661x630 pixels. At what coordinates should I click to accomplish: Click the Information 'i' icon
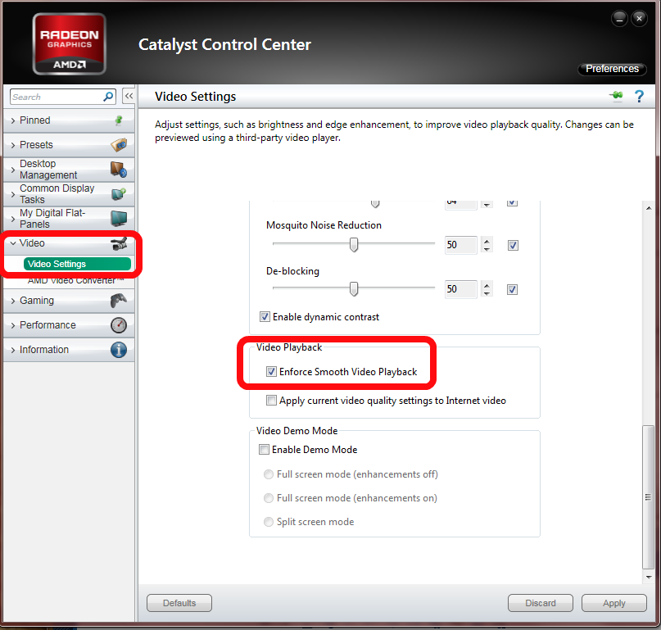119,350
